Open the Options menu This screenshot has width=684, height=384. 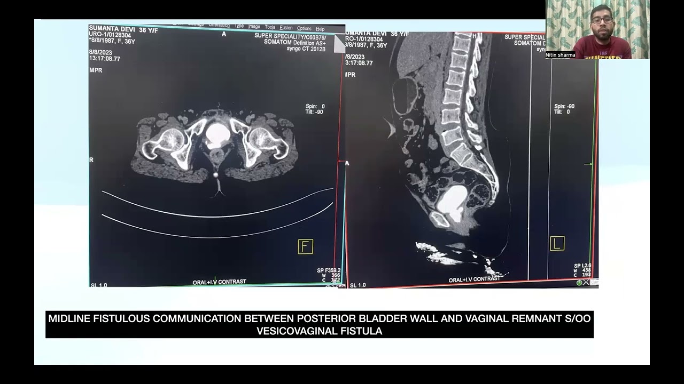point(304,28)
